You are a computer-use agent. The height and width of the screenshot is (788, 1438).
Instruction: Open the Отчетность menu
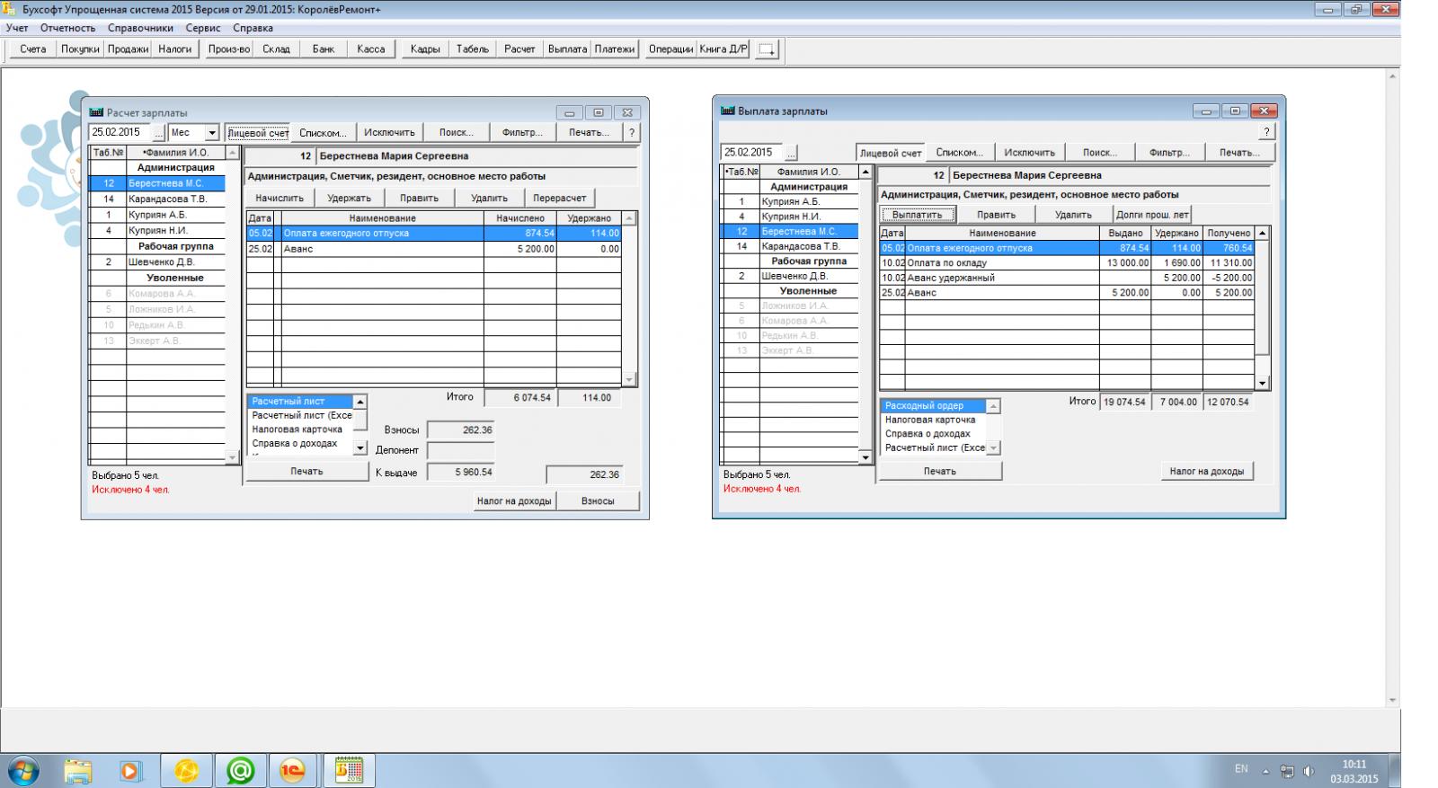point(67,28)
